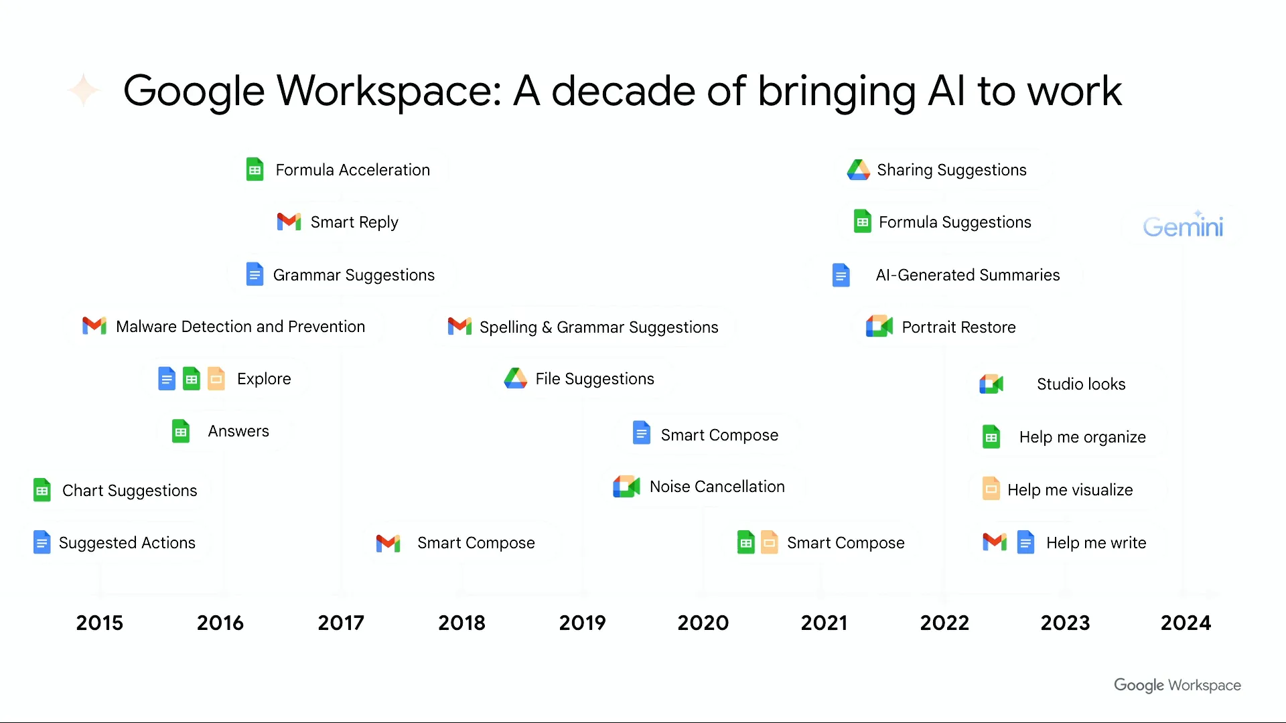Click the Help me write label
Screen dimensions: 1286x723
coord(1094,542)
